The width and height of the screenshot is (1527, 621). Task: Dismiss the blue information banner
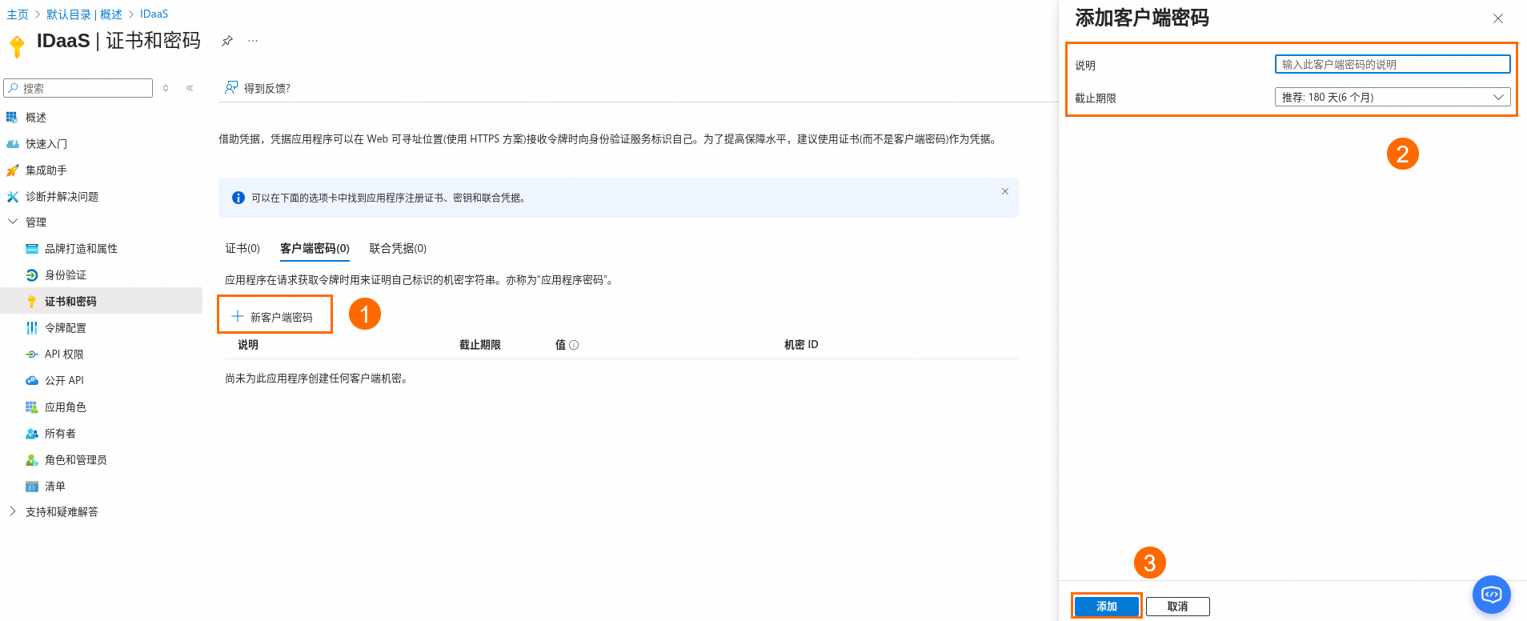click(1005, 191)
